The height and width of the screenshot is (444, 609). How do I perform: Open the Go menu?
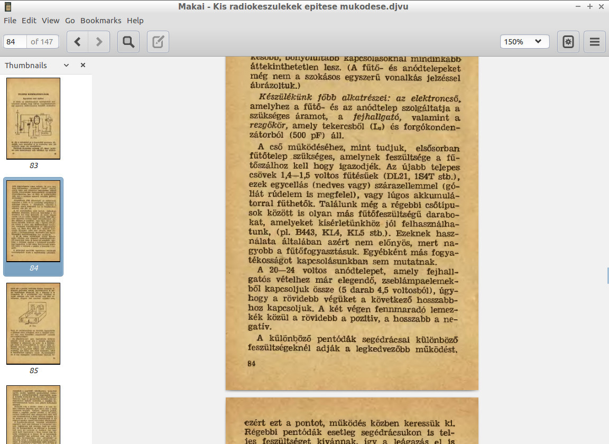70,21
